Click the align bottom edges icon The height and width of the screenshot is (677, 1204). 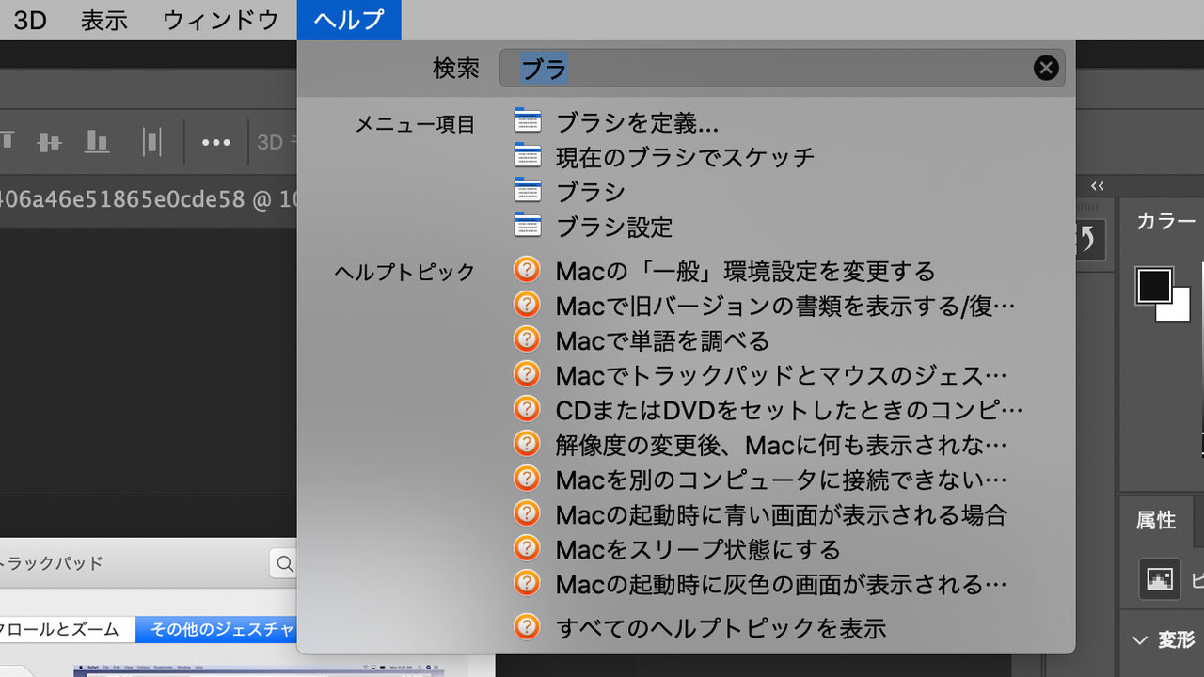coord(97,142)
